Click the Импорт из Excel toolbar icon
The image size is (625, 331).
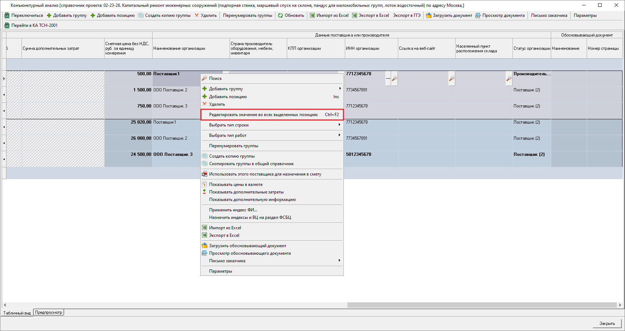point(312,15)
